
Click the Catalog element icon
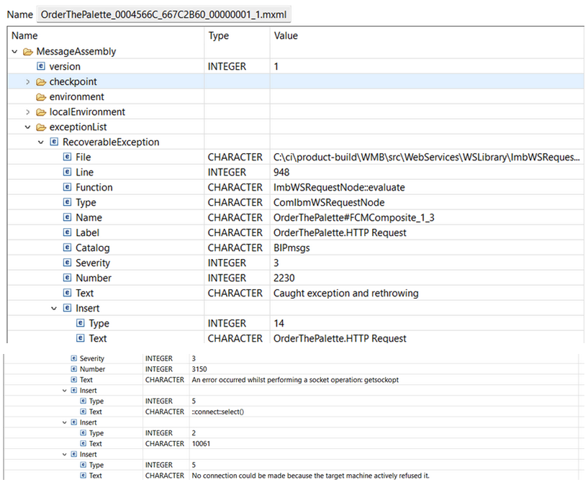[x=67, y=247]
